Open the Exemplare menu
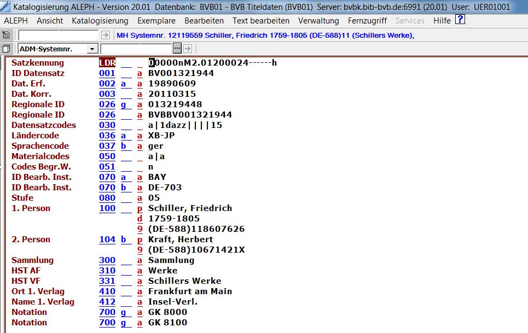The height and width of the screenshot is (333, 528). point(156,21)
